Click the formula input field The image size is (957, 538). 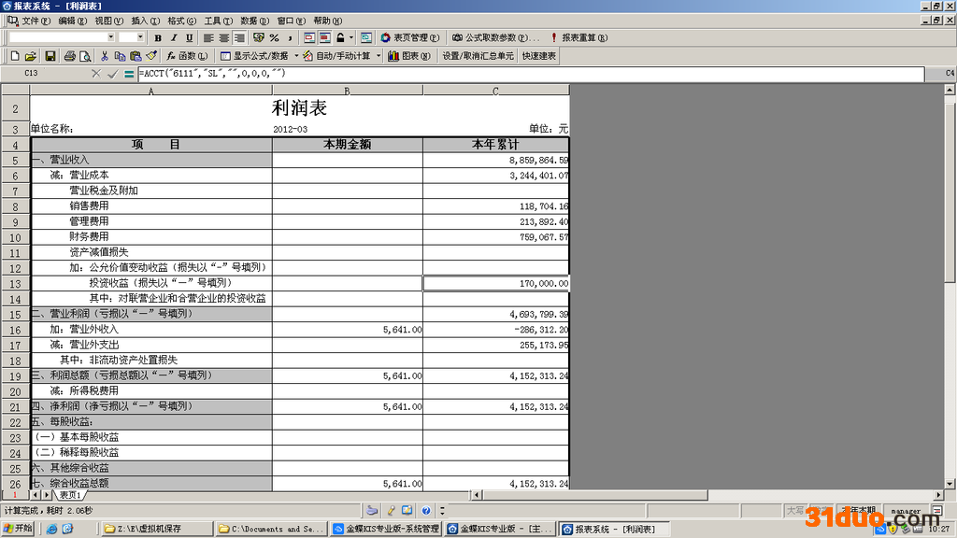(523, 73)
